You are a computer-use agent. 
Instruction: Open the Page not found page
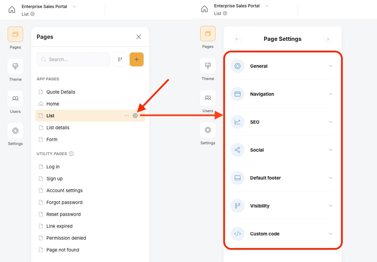tap(90, 250)
